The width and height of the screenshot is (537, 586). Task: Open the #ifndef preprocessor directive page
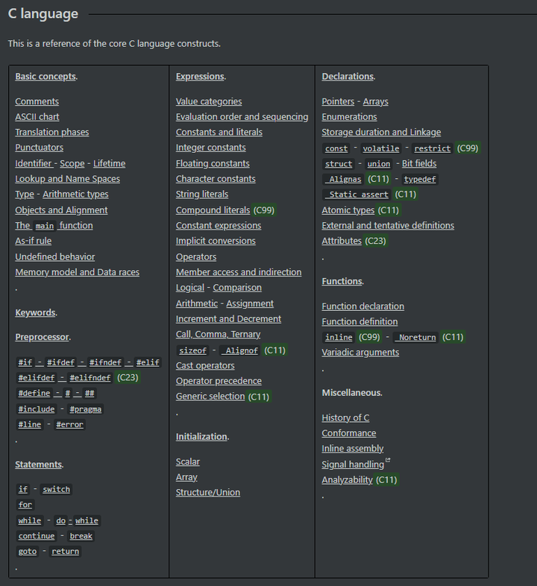click(105, 362)
